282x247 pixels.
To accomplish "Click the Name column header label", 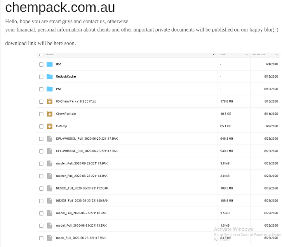I will 50,54.
